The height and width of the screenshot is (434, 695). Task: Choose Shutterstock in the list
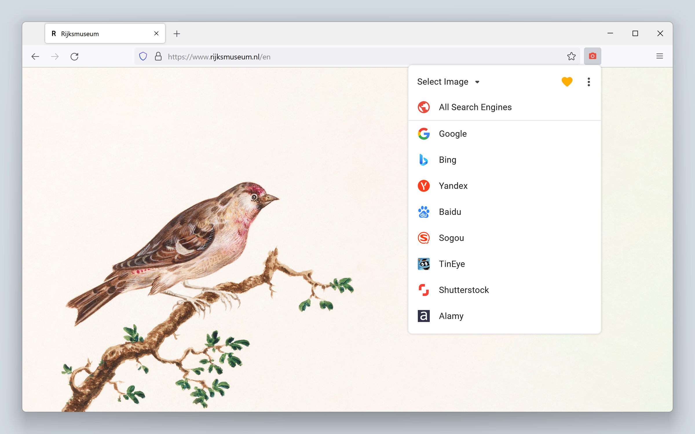tap(463, 290)
